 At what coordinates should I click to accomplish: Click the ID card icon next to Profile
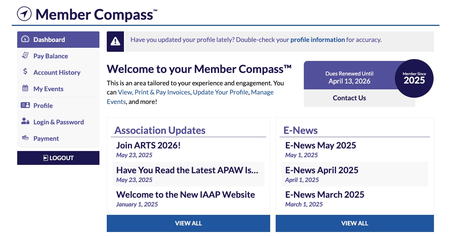tap(25, 105)
